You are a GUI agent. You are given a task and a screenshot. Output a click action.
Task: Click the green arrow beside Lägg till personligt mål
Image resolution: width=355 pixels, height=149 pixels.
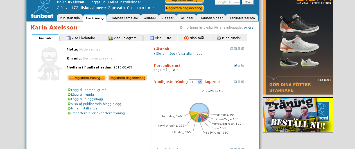69,90
